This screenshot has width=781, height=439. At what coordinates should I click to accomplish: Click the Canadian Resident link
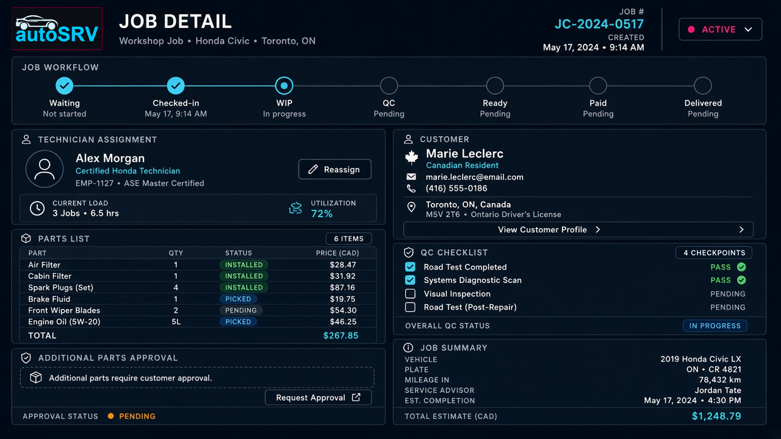(x=462, y=165)
